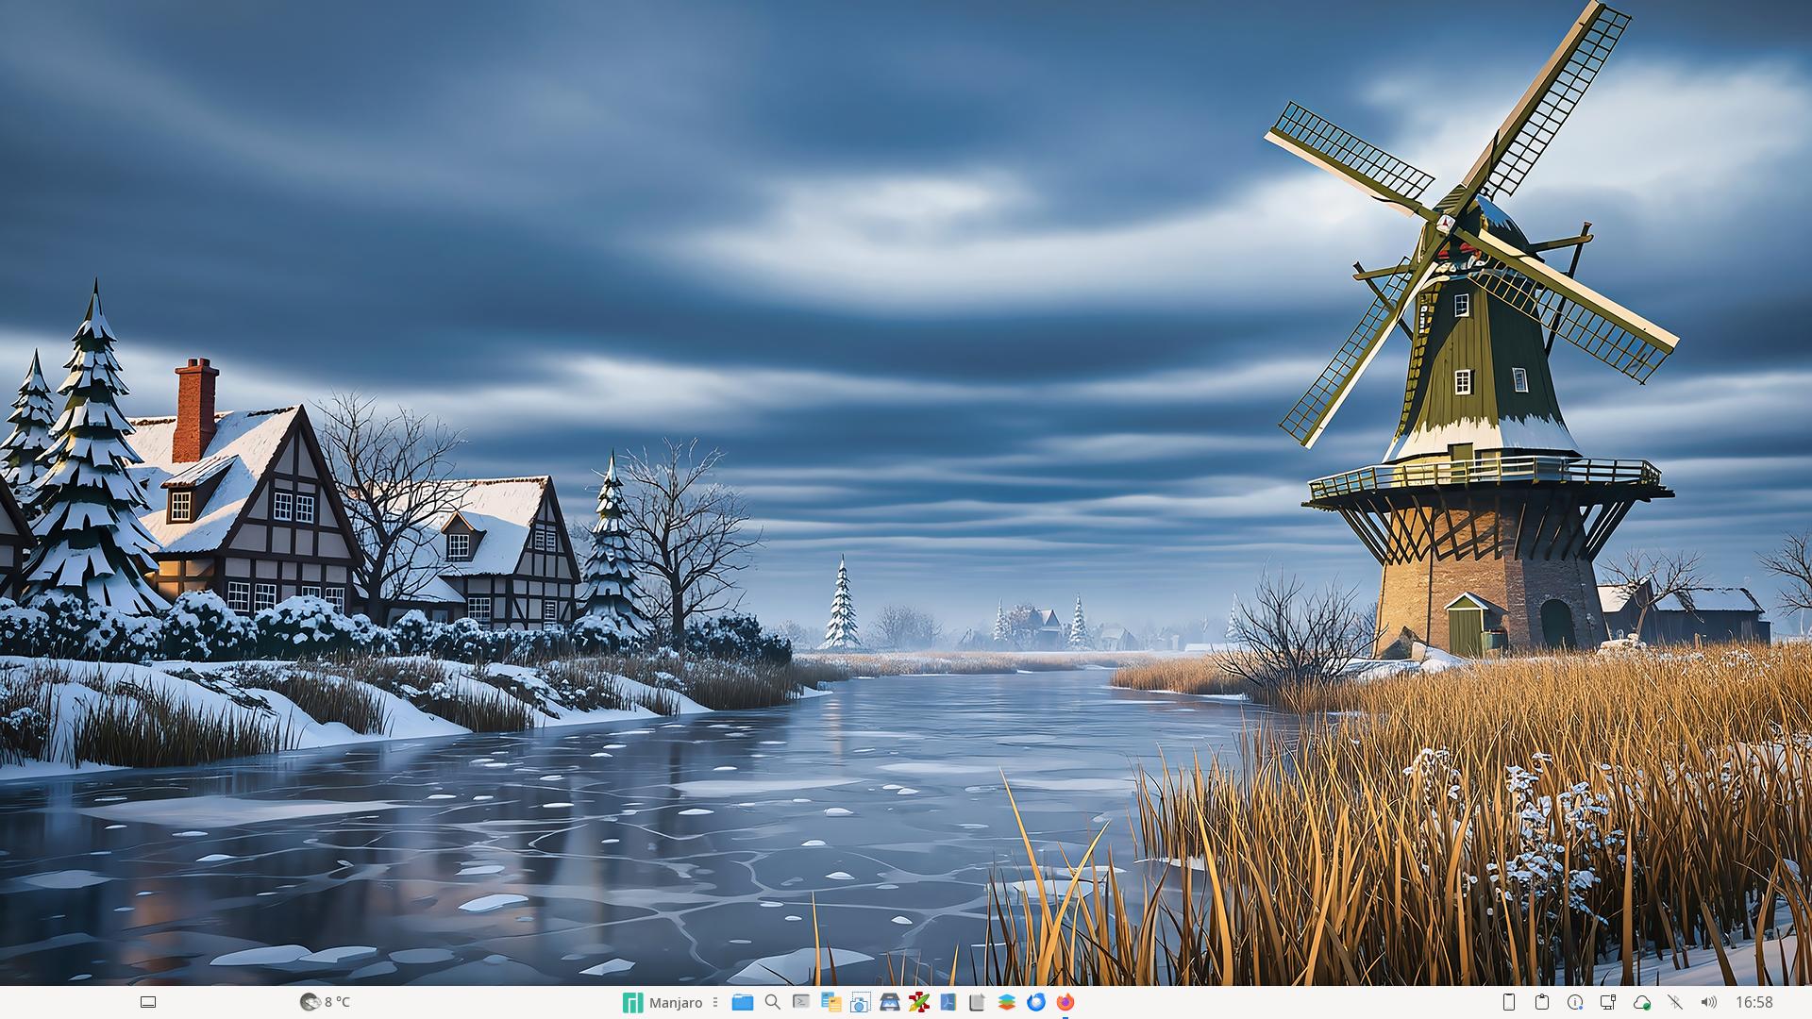Launch the stacked layers application icon
This screenshot has width=1812, height=1019.
[x=1006, y=1002]
